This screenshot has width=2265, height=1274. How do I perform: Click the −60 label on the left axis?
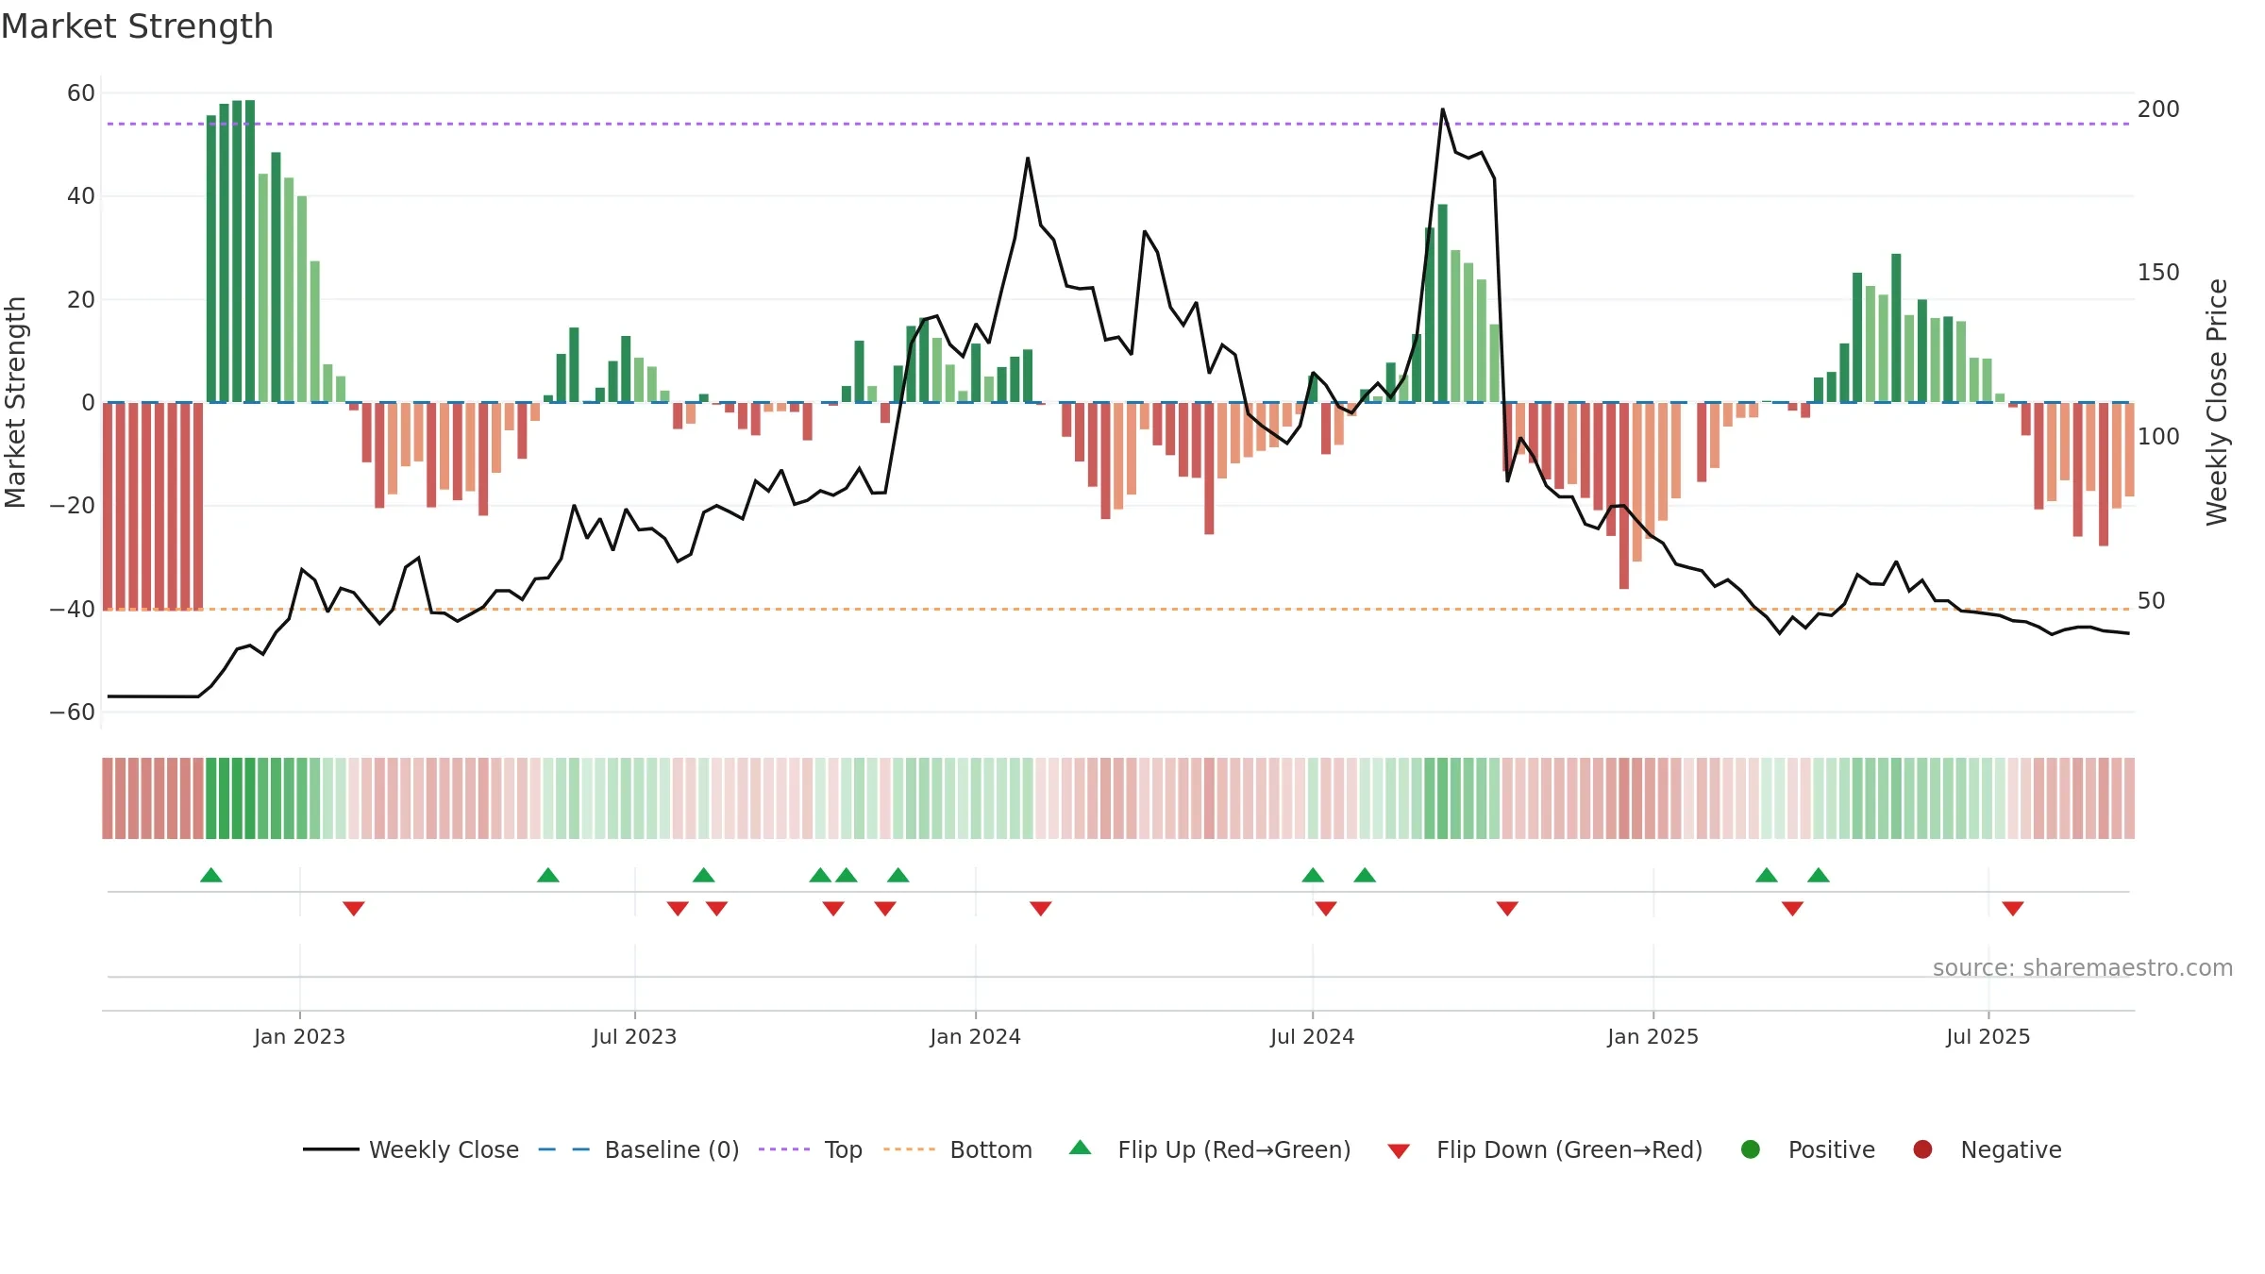click(x=73, y=712)
